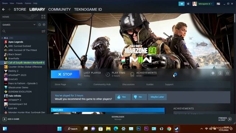The height and width of the screenshot is (133, 236).
Task: Show hidden system tray icons chevron
Action: pyautogui.click(x=201, y=129)
